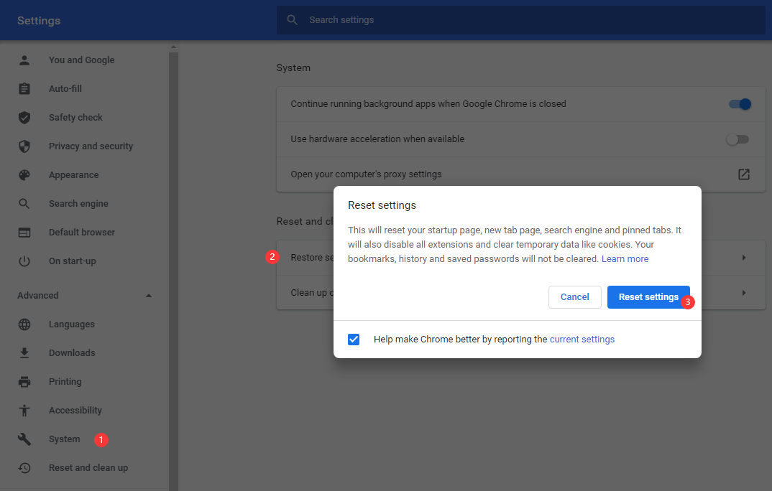Enable hardware acceleration toggle

737,139
